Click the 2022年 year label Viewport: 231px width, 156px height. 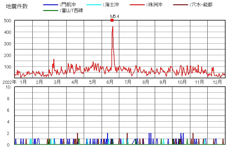[x=10, y=82]
